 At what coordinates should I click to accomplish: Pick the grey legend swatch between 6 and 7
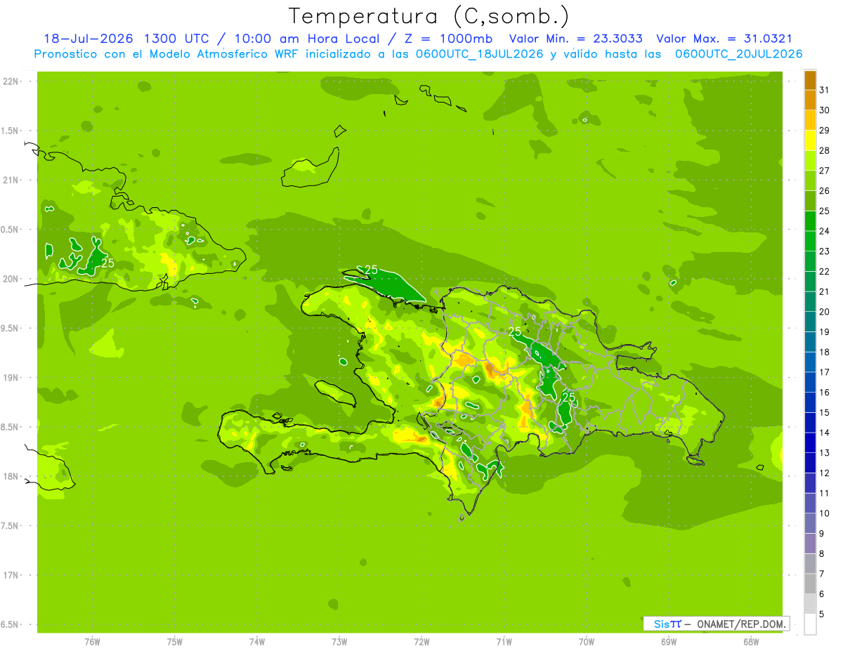click(x=810, y=584)
